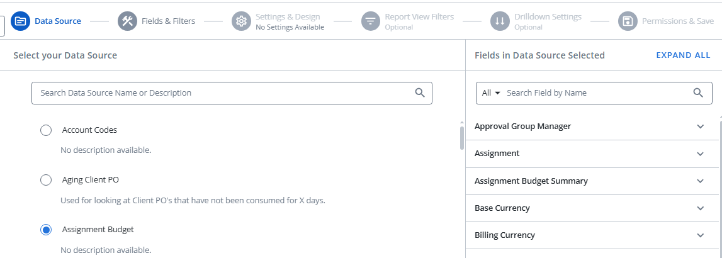722x258 pixels.
Task: Click the data source search magnifier icon
Action: pyautogui.click(x=420, y=93)
